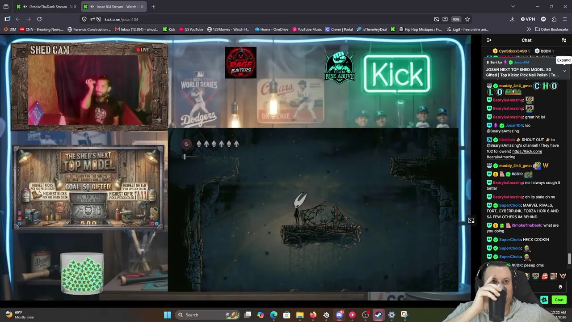The image size is (572, 322).
Task: Open Microsoft Store from the taskbar
Action: (x=287, y=315)
